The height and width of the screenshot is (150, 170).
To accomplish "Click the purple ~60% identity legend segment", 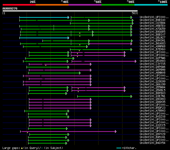I will click(85, 5).
